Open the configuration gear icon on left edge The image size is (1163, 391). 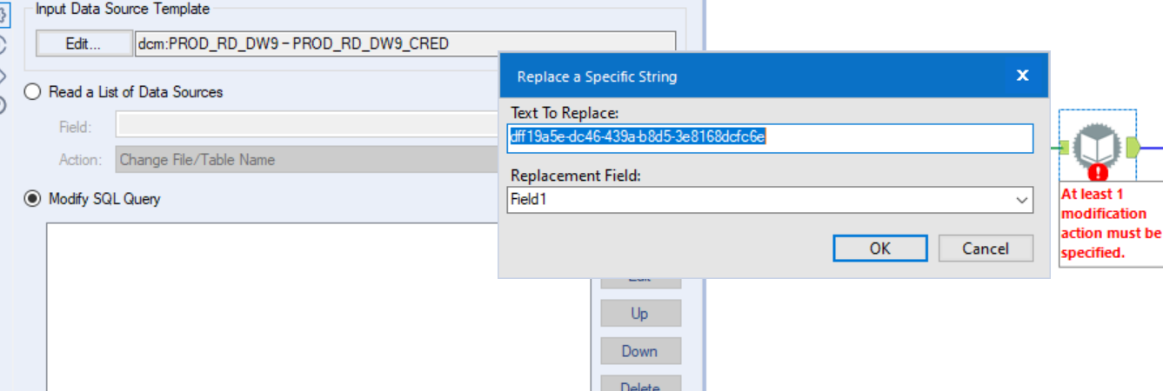[x=3, y=15]
